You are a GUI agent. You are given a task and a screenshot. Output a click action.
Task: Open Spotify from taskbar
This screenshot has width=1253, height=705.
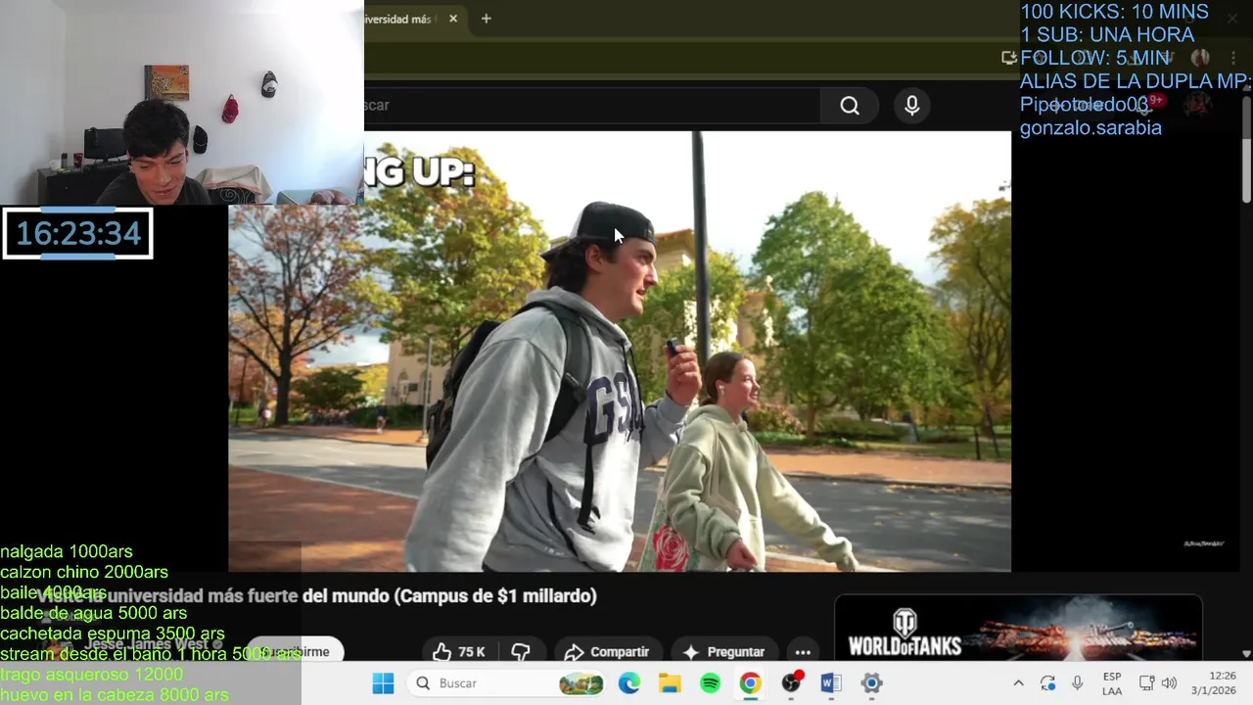pyautogui.click(x=711, y=683)
